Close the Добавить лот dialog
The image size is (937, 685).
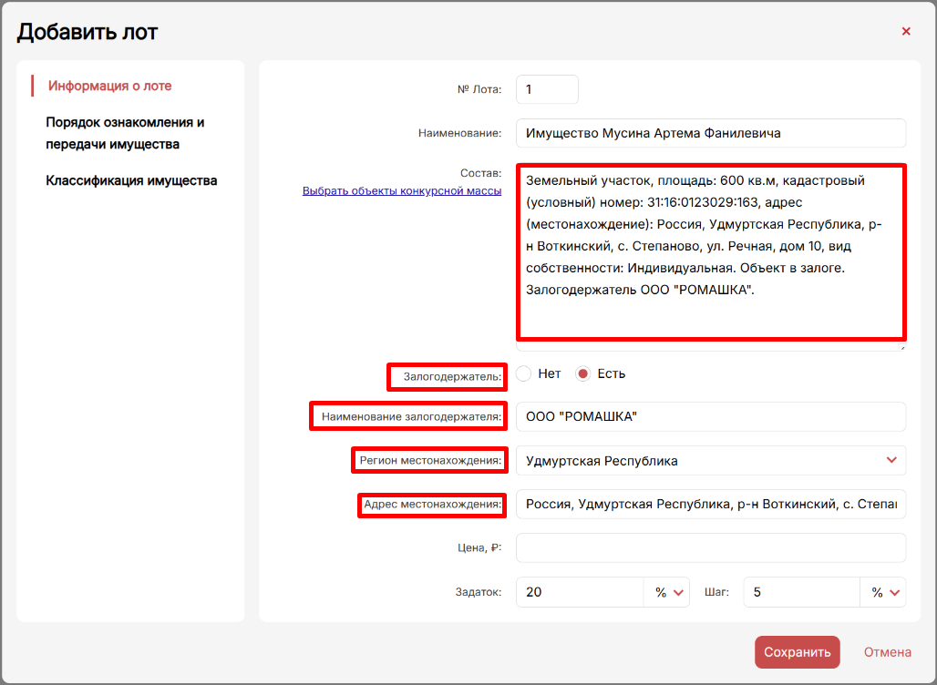906,31
